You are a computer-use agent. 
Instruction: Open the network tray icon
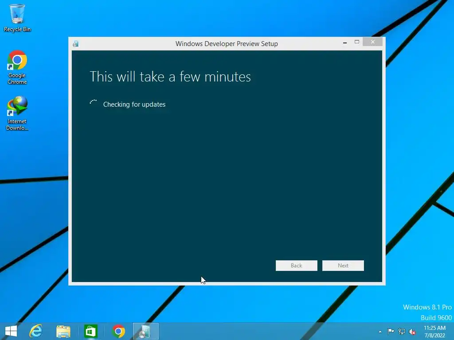coord(402,331)
